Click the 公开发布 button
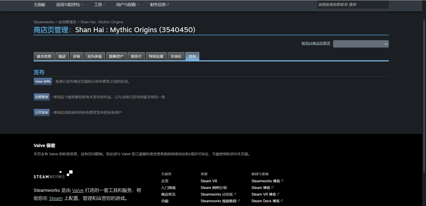Screen dimensions: 426x206 (x=42, y=112)
